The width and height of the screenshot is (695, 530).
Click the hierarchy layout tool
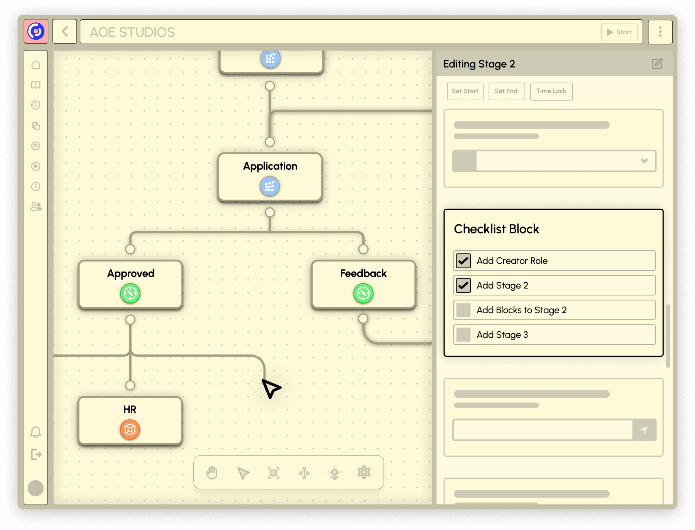click(304, 473)
